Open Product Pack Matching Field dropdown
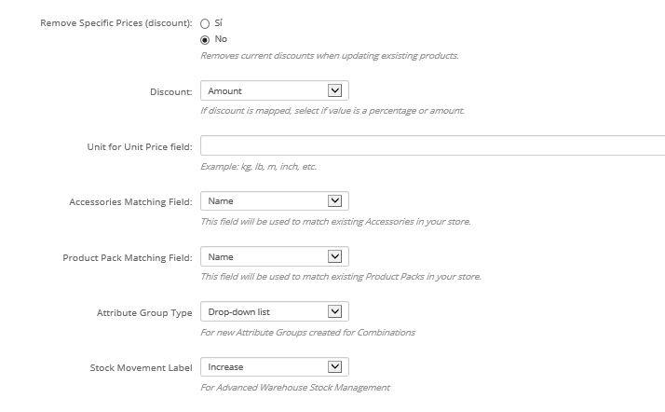 click(x=275, y=256)
